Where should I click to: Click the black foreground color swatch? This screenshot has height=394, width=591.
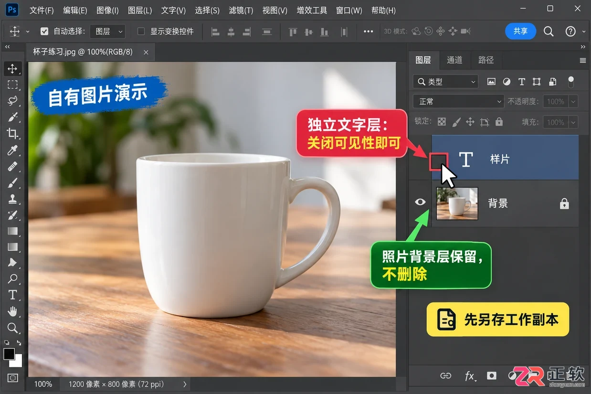[9, 354]
